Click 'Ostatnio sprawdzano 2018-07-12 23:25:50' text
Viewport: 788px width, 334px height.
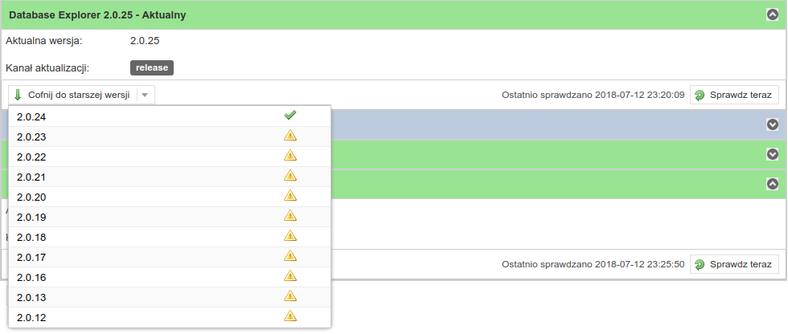[x=593, y=264]
